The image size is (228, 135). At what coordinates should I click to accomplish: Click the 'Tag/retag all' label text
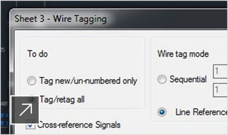point(62,100)
